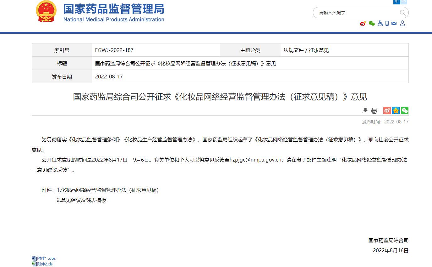
Task: Open the accessibility service icon
Action: point(380,23)
